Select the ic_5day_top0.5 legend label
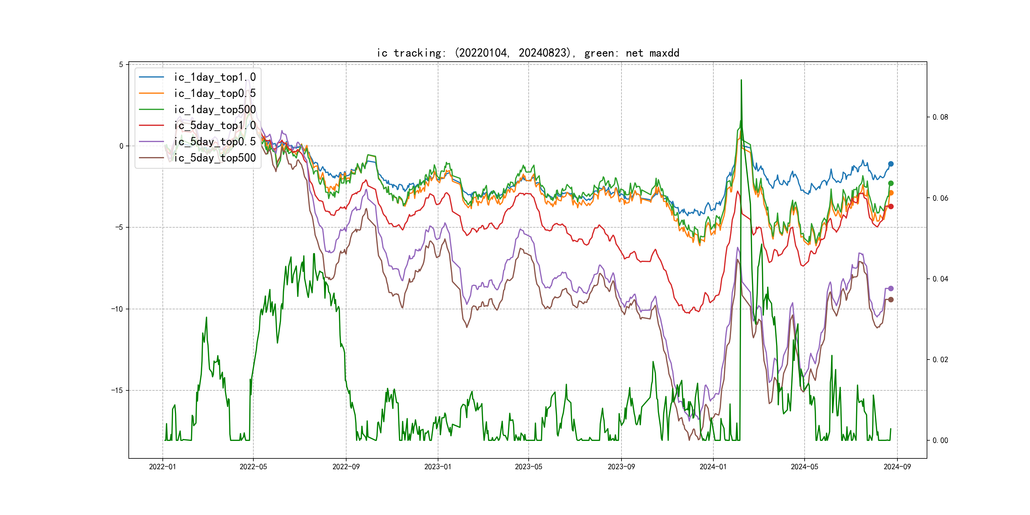Viewport: 1030px width, 515px height. tap(215, 141)
